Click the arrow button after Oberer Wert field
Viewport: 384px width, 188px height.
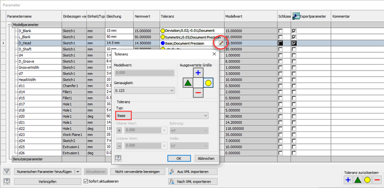(x=164, y=131)
